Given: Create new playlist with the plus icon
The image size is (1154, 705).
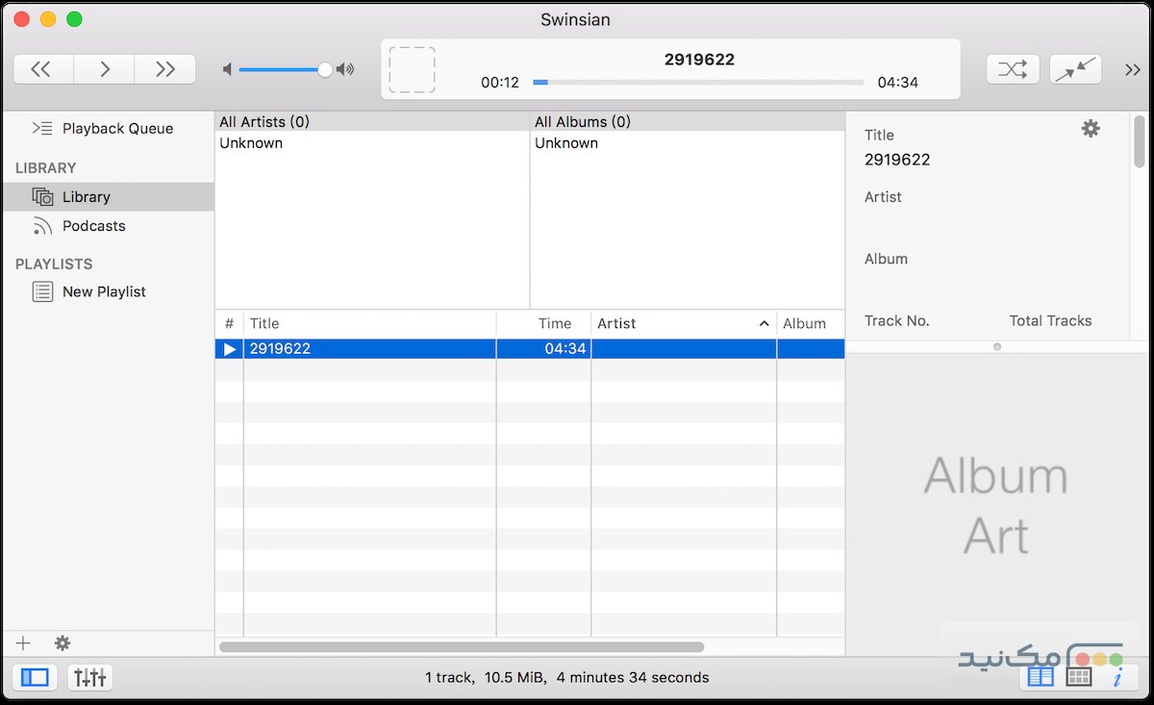Looking at the screenshot, I should tap(22, 642).
